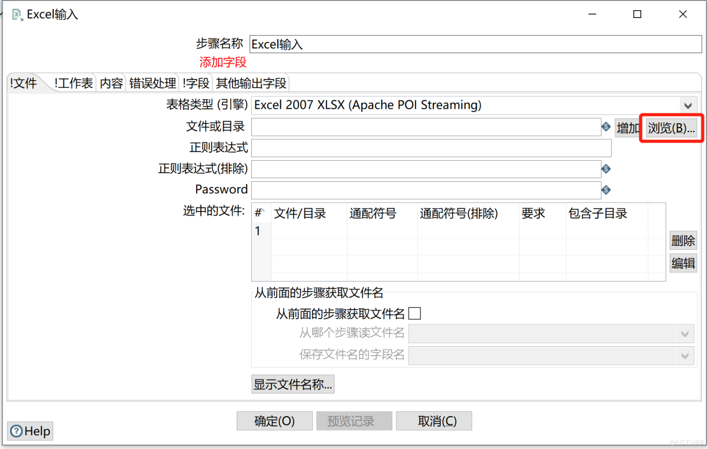Open the 从哪个步骤读文件名 dropdown
Viewport: 708px width, 449px height.
coord(685,334)
